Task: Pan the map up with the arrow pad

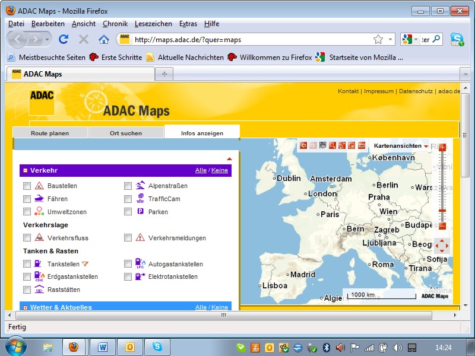Action: click(442, 241)
